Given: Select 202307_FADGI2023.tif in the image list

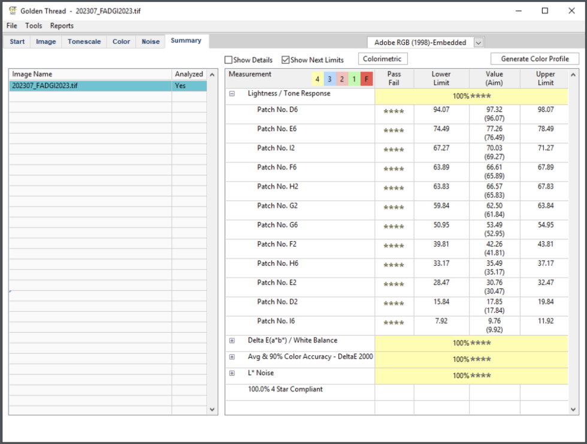Looking at the screenshot, I should coord(45,86).
